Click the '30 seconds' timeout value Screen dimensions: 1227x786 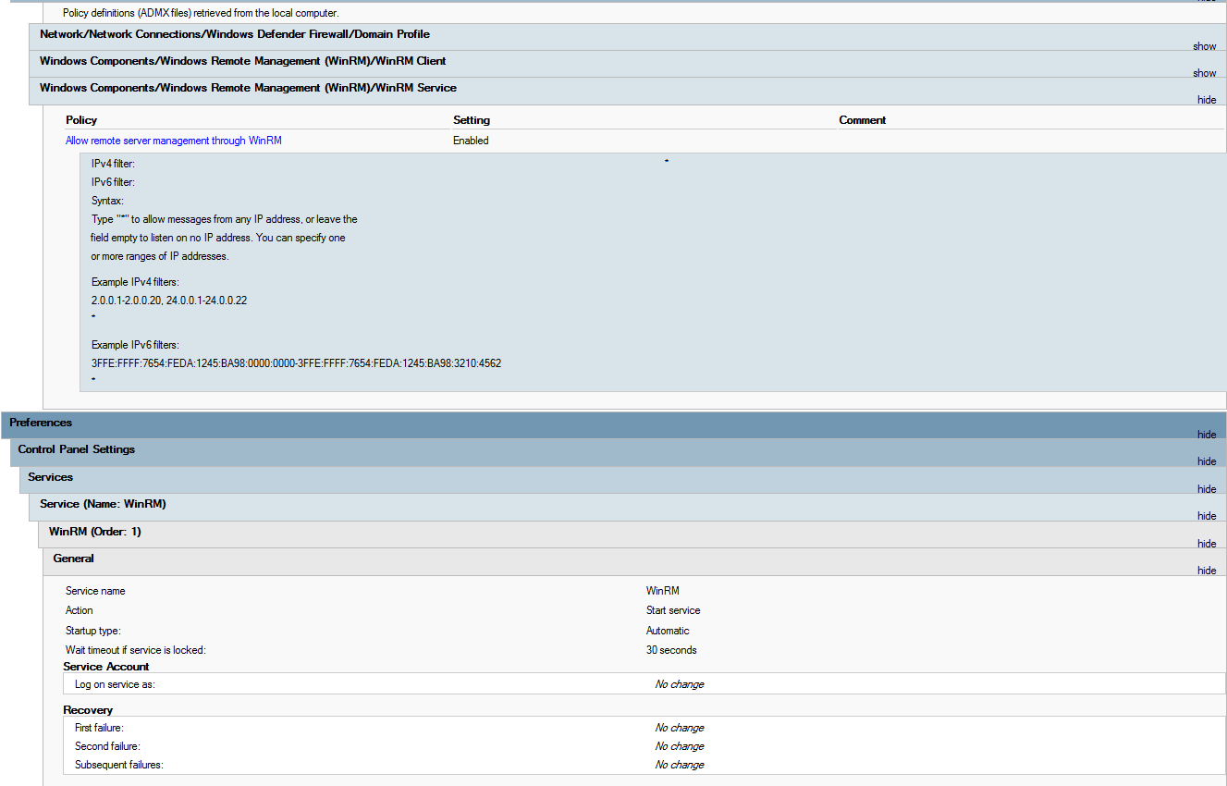(671, 650)
